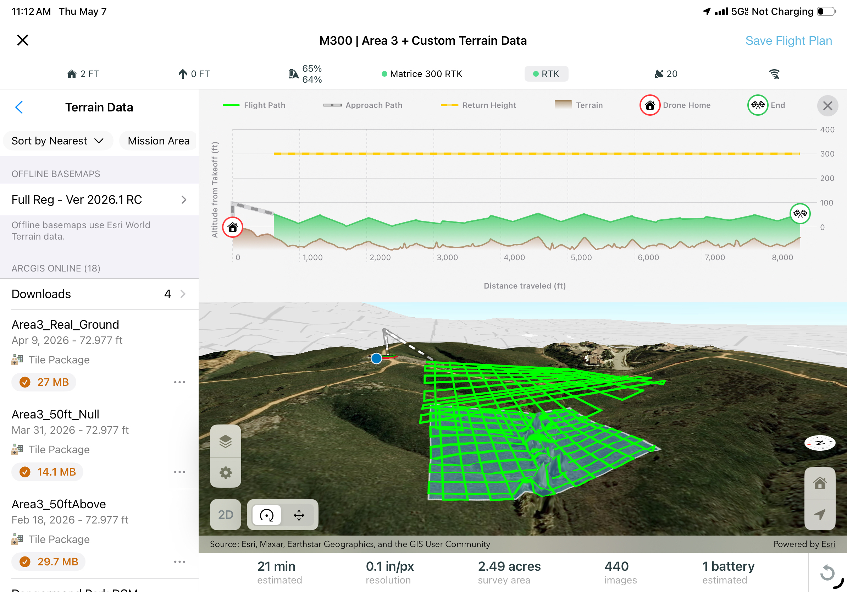Open more options for Area3_Real_Ground
This screenshot has height=592, width=847.
point(180,382)
